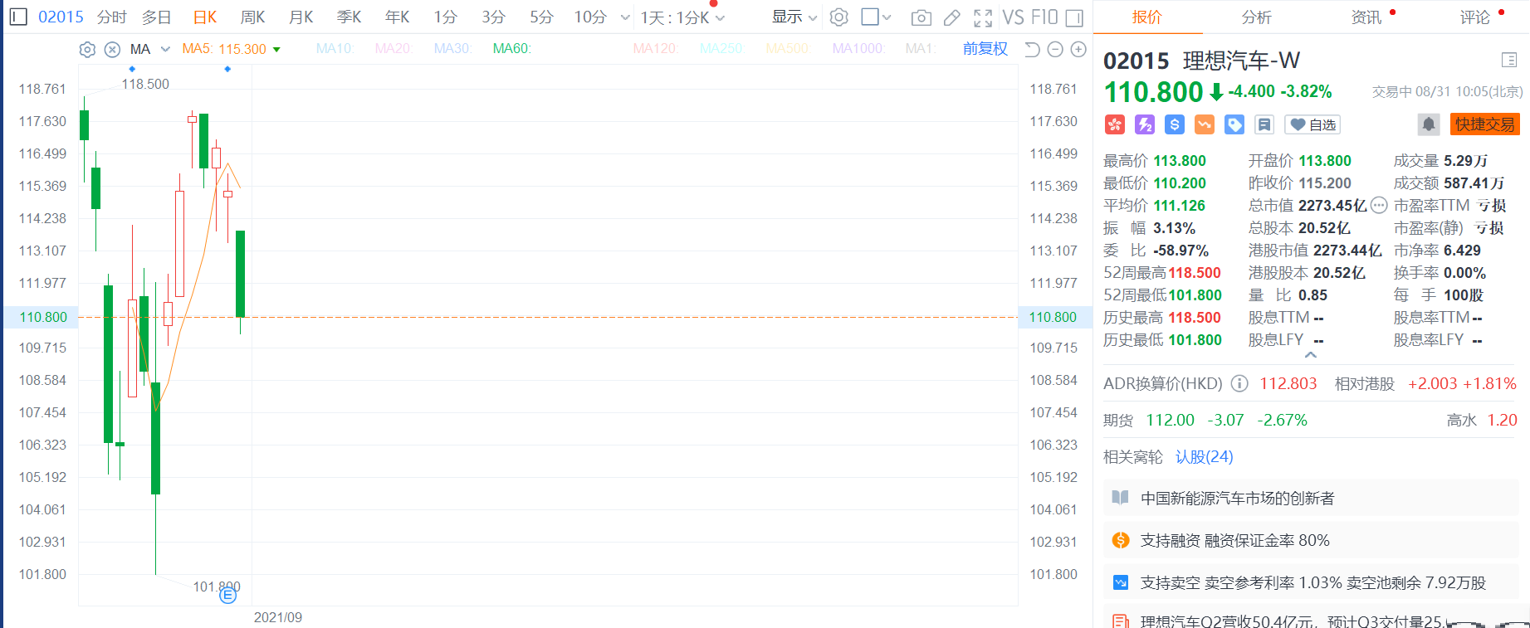Zoom in the chart with plus icon

pyautogui.click(x=1078, y=50)
